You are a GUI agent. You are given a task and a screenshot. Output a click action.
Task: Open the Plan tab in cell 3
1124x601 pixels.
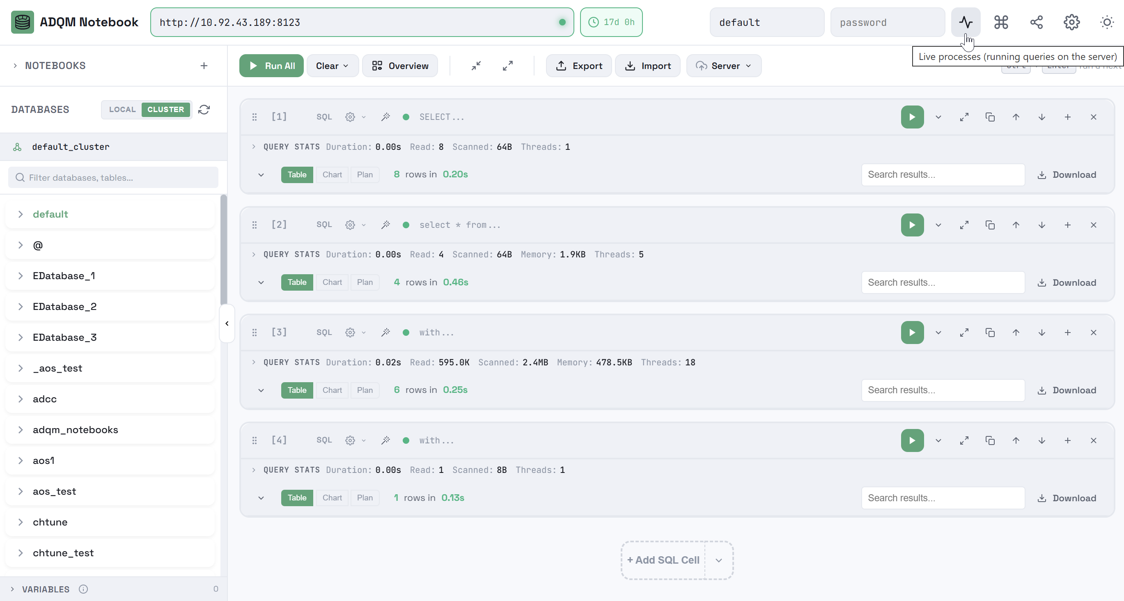[365, 390]
